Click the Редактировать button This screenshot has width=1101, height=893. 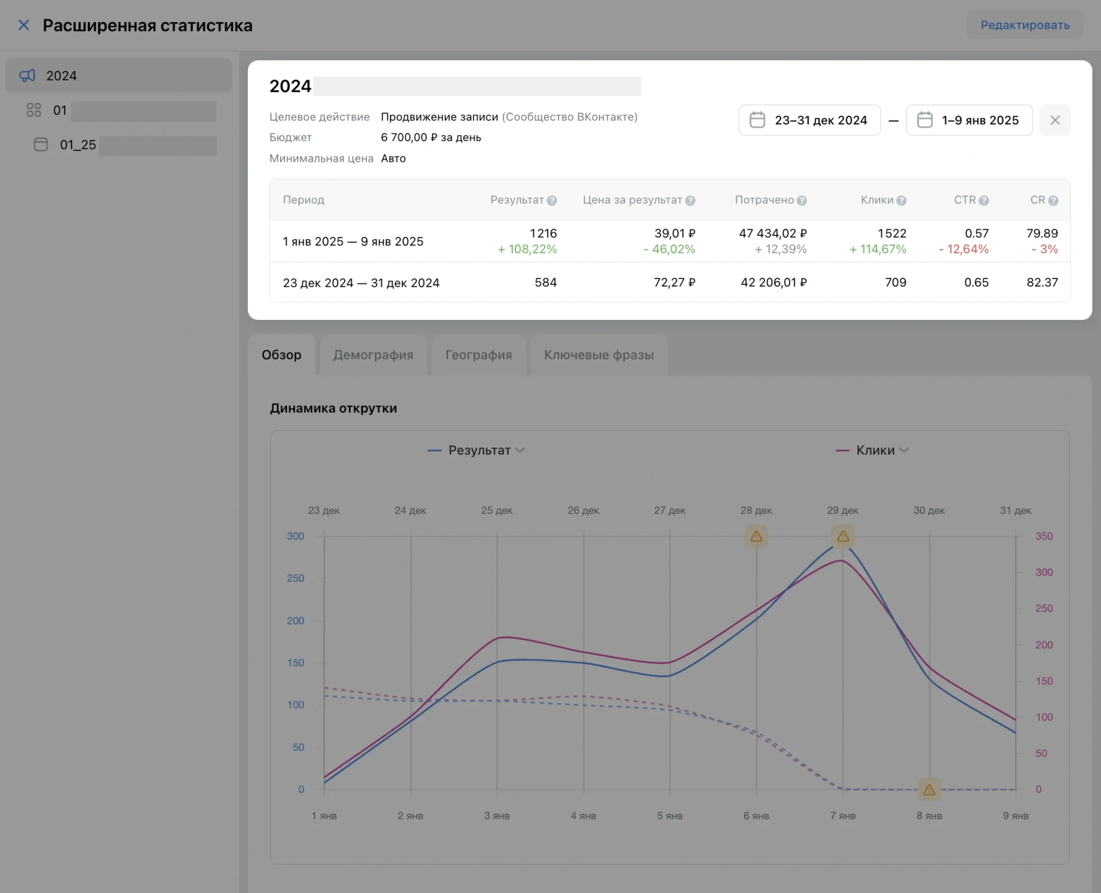(1024, 25)
